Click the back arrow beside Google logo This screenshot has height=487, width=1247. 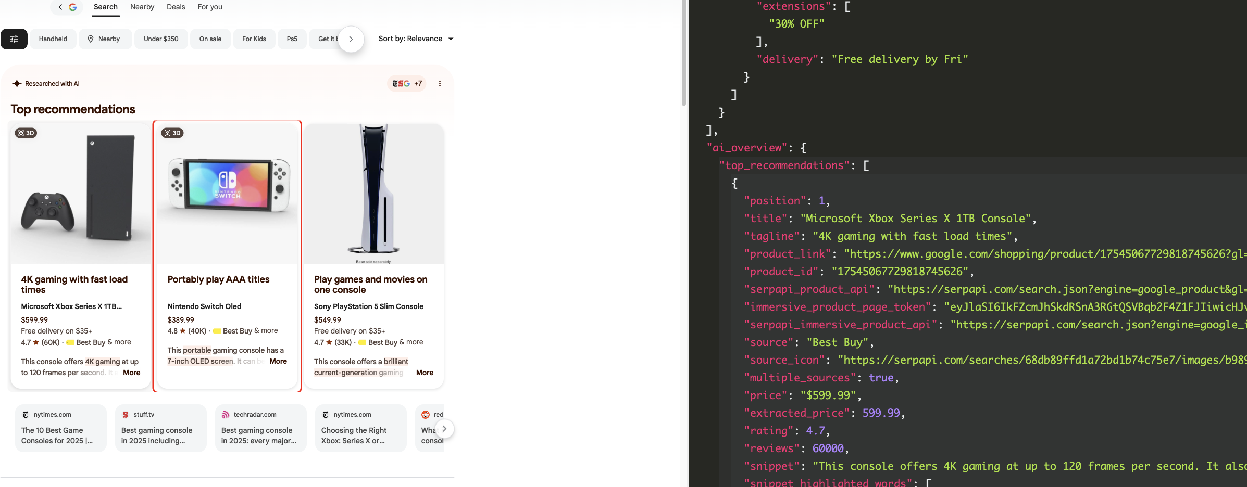[60, 7]
